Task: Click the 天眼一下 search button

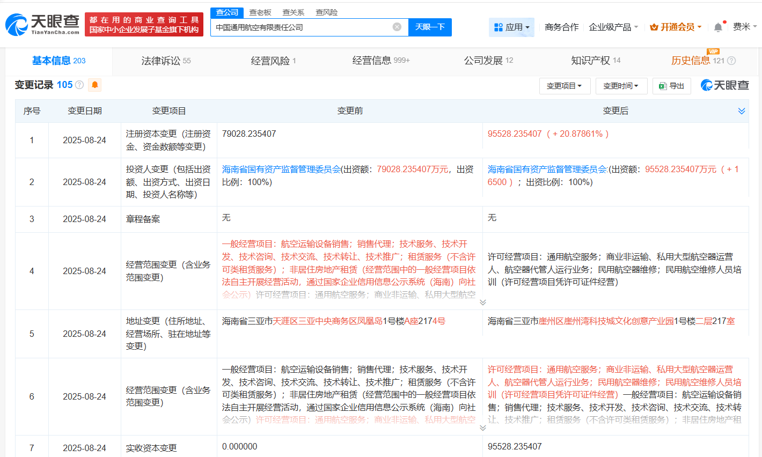Action: [430, 27]
